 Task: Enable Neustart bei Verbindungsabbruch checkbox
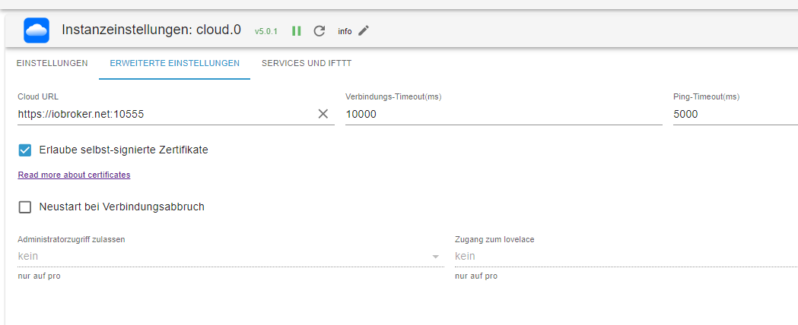tap(25, 207)
